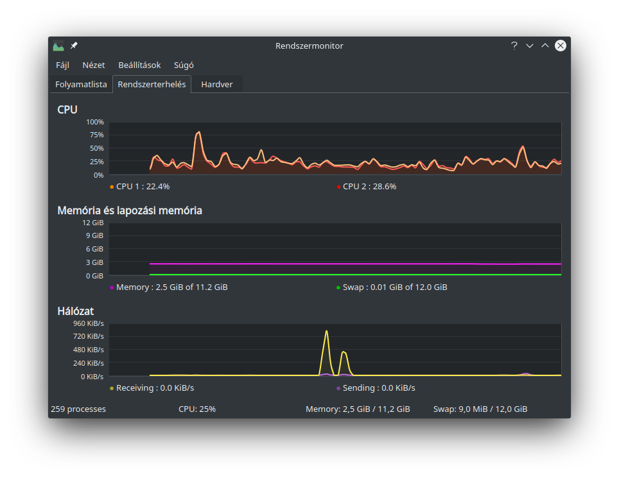
Task: Switch to the Folyamatlista tab
Action: tap(81, 84)
